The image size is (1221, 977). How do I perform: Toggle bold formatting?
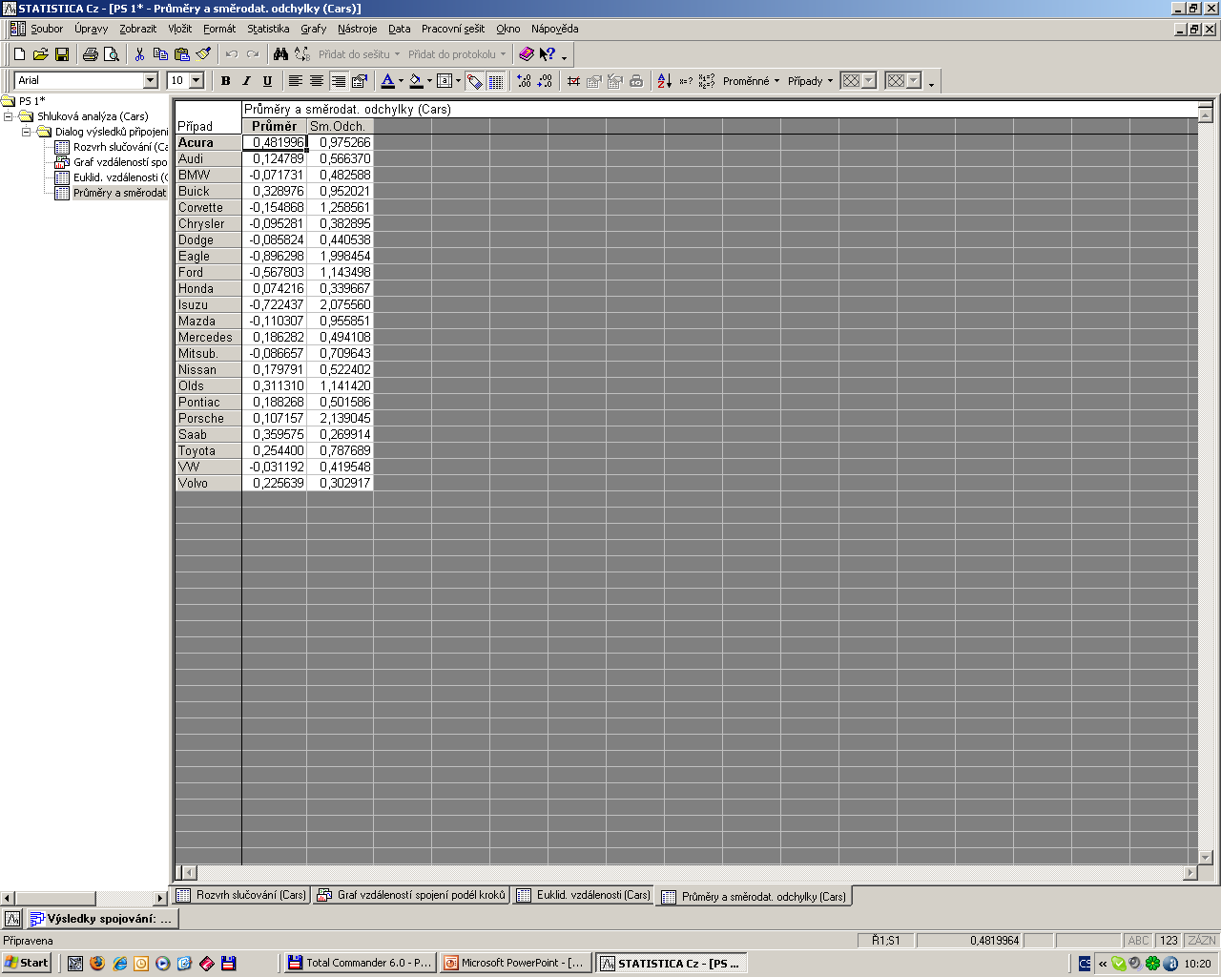[226, 81]
